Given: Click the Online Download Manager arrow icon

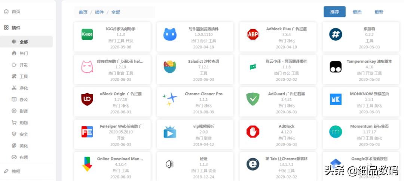Looking at the screenshot, I should 87,164.
